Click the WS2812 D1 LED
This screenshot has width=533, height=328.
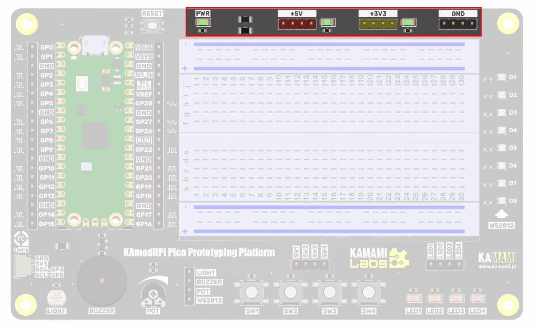501,78
